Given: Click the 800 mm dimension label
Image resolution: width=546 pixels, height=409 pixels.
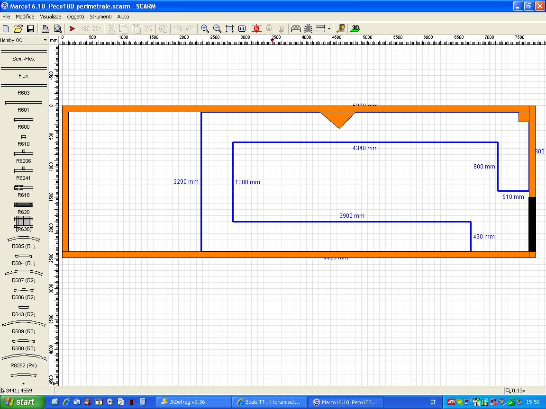Looking at the screenshot, I should click(484, 167).
